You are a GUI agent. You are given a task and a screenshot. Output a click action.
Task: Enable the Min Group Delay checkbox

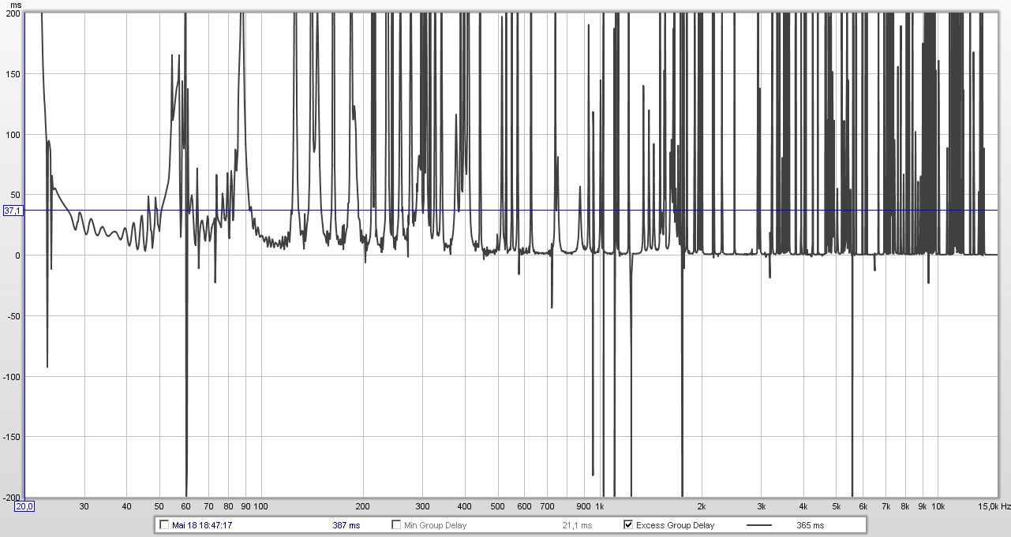397,525
